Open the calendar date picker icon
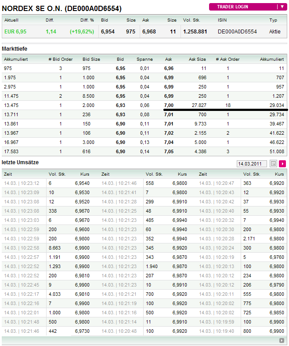This screenshot has width=289, height=346. [x=273, y=164]
